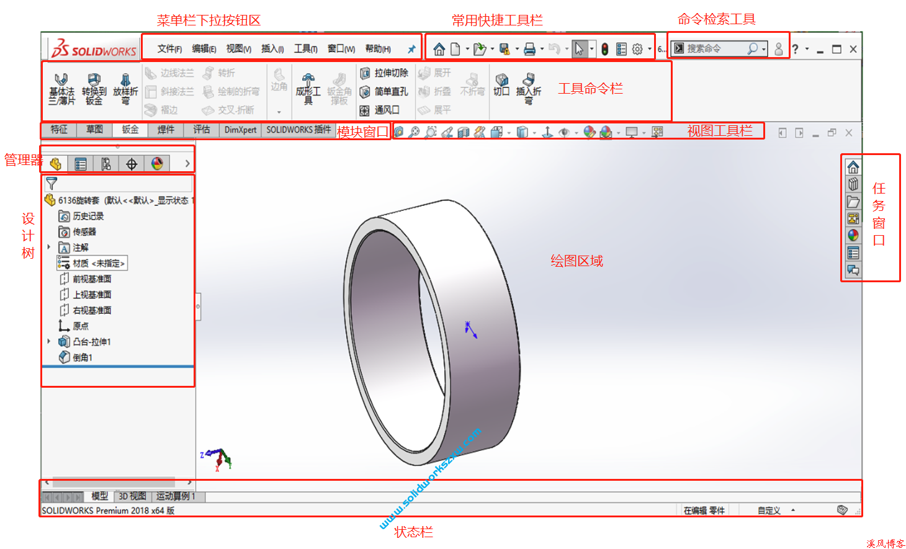Open the save button dropdown arrow
Screen dimensions: 906x549
(x=518, y=48)
